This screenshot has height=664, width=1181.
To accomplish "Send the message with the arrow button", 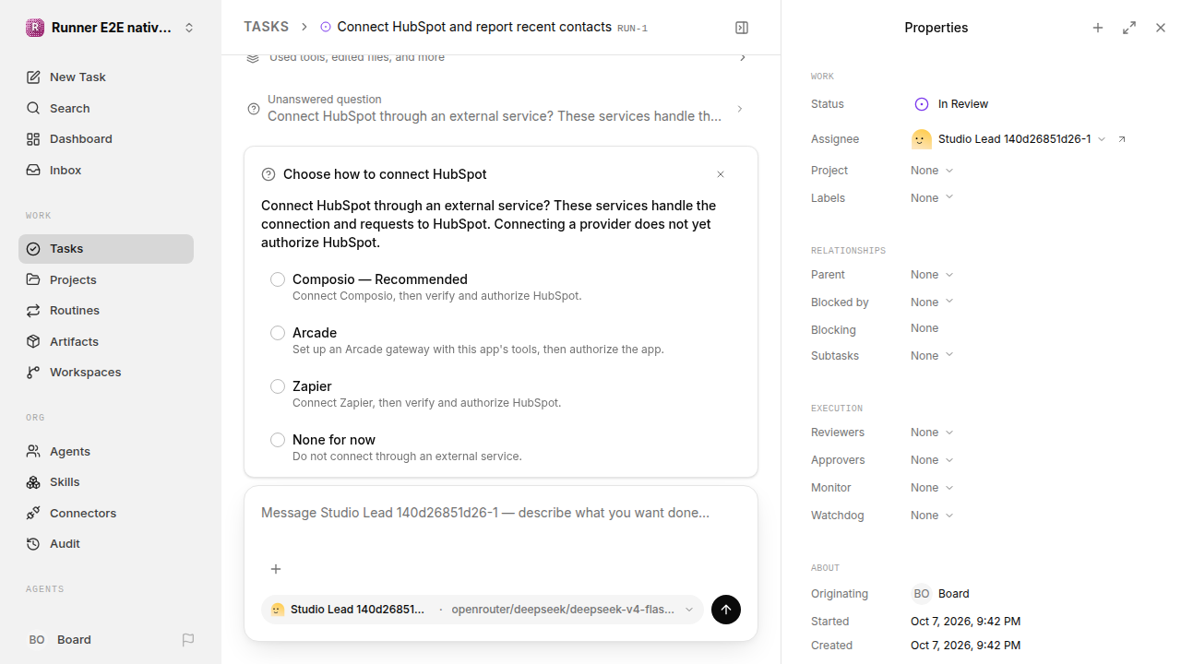I will click(726, 610).
